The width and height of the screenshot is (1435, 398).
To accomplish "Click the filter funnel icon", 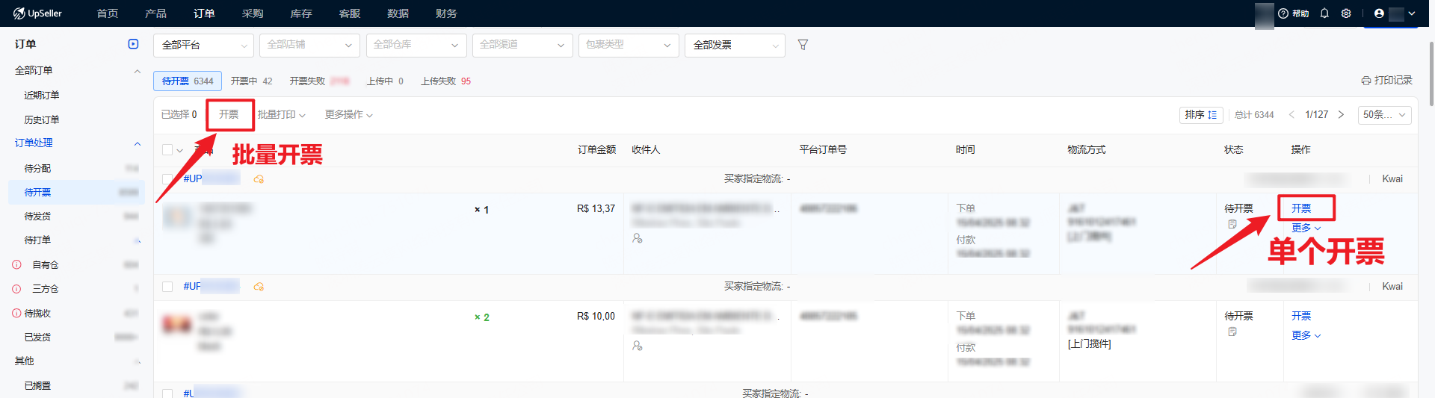I will tap(803, 45).
